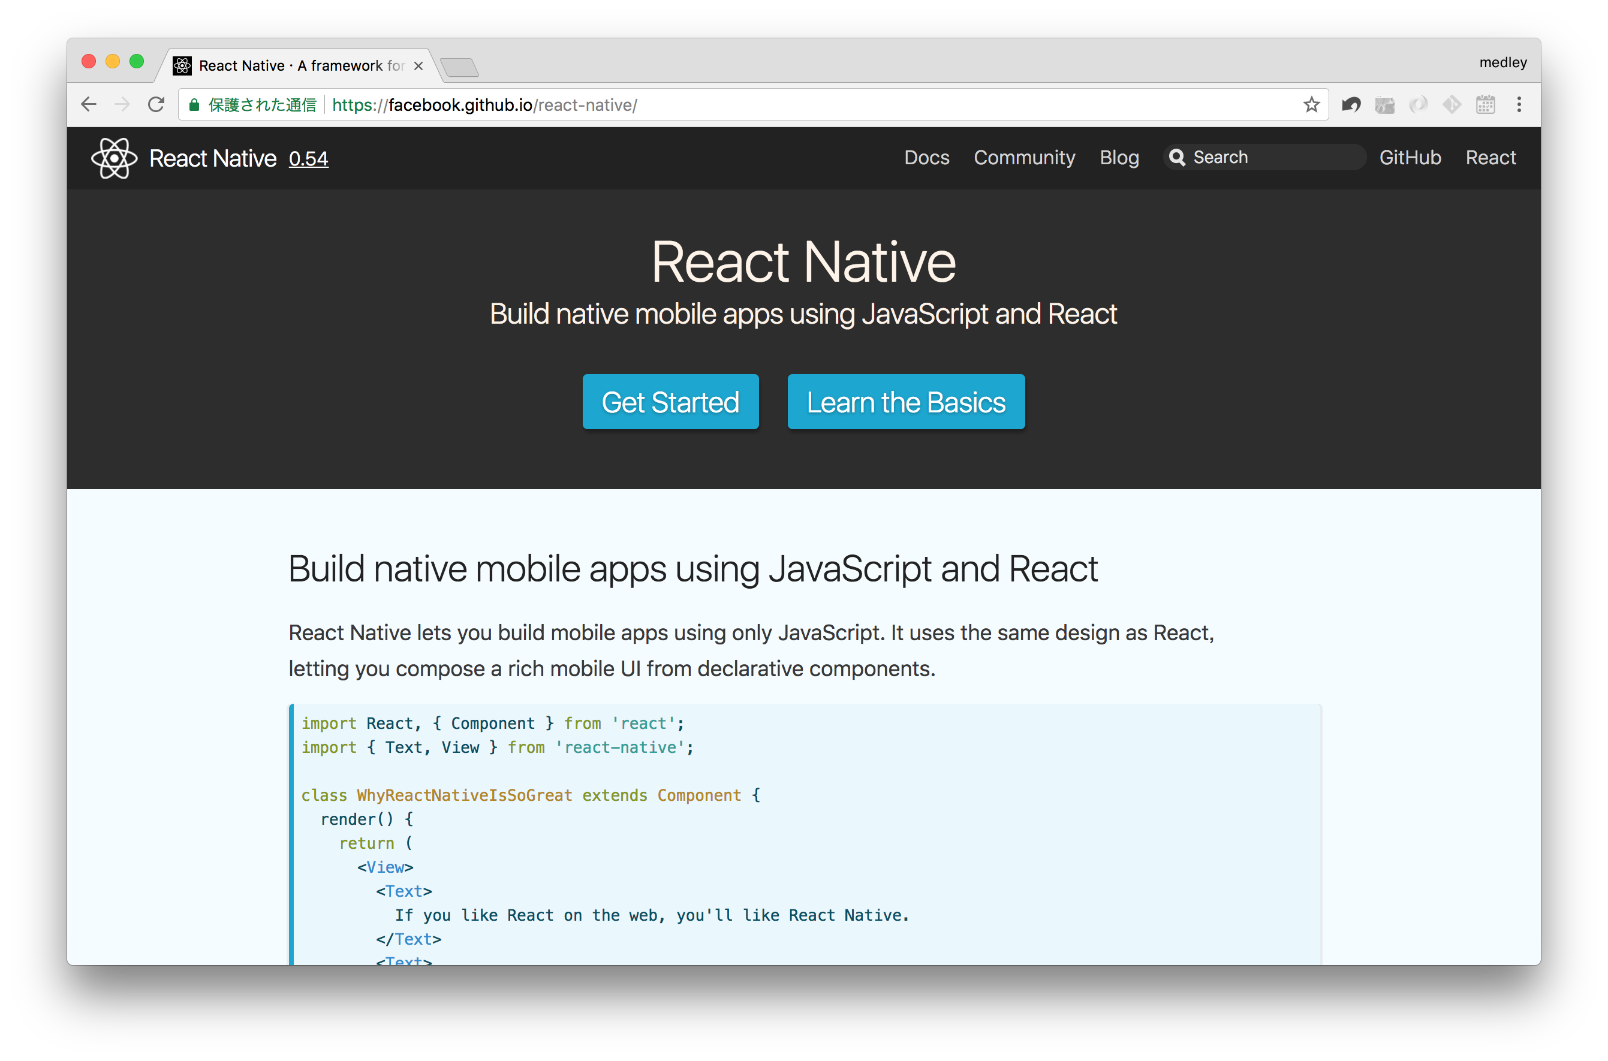Click the magnifier icon in Search
Viewport: 1608px width, 1061px height.
(x=1178, y=158)
